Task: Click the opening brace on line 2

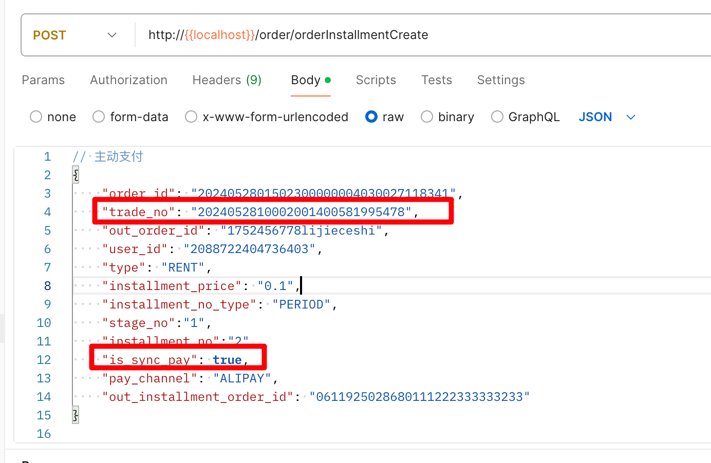Action: point(76,175)
